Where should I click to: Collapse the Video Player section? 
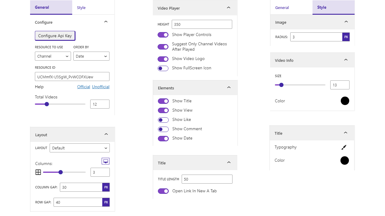click(x=229, y=8)
